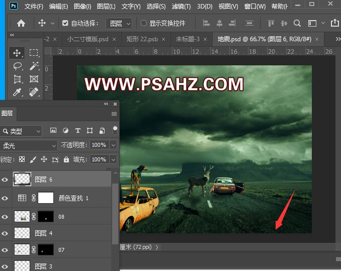Open 文件(F) menu
Screen dimensions: 341x271
point(34,7)
